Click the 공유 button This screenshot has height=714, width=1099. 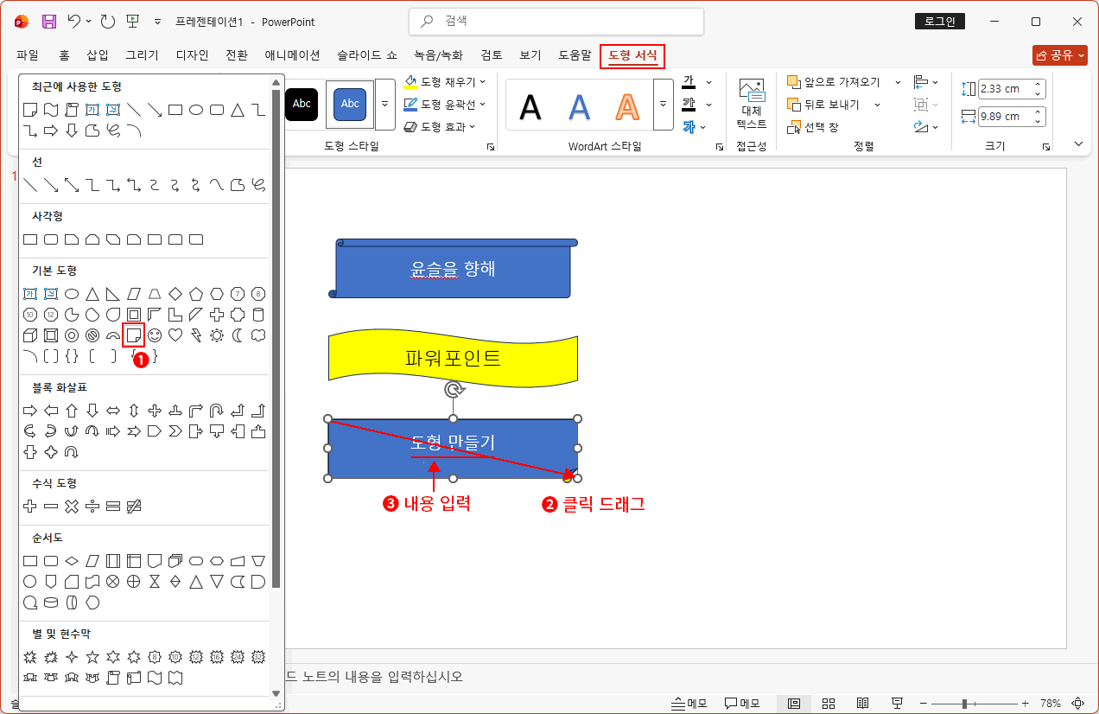[1059, 54]
